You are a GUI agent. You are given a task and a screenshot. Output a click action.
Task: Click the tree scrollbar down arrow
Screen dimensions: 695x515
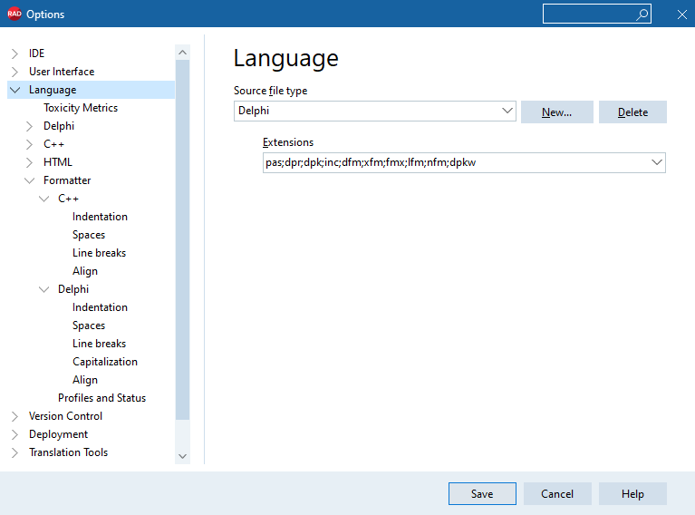(x=183, y=456)
